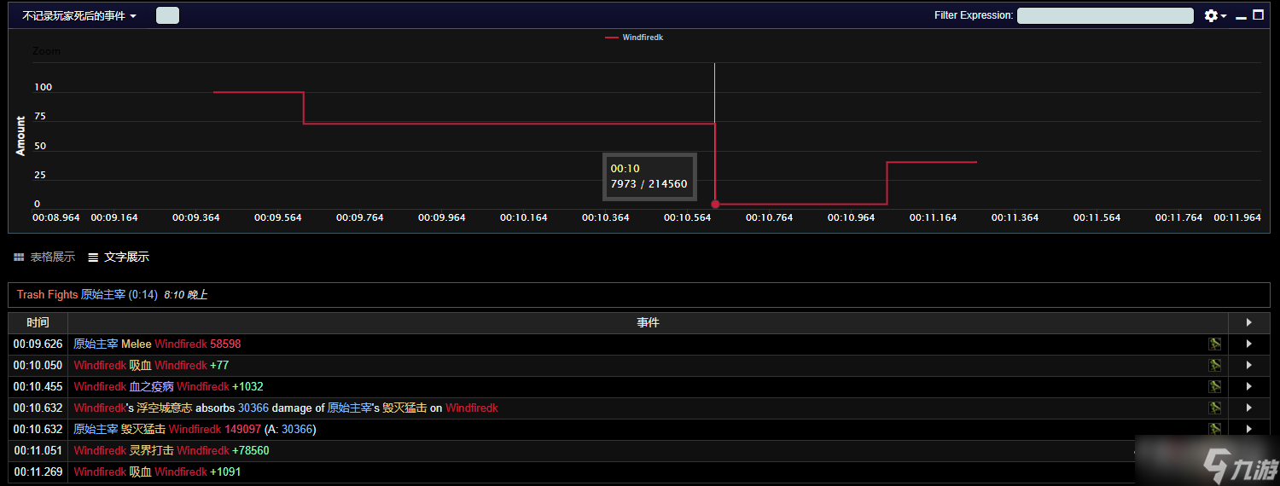The height and width of the screenshot is (486, 1280).
Task: Open the 灵界打击 ability link
Action: (152, 450)
